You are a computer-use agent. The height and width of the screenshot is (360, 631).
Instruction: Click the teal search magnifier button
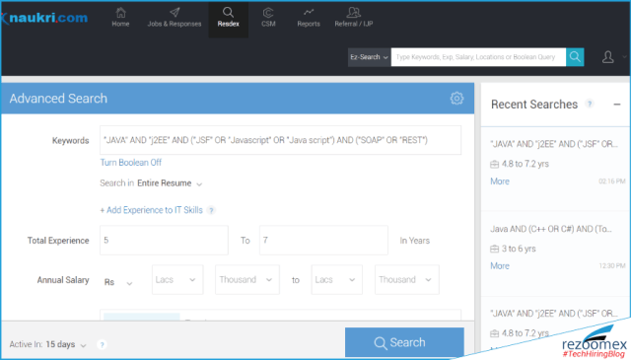click(575, 57)
